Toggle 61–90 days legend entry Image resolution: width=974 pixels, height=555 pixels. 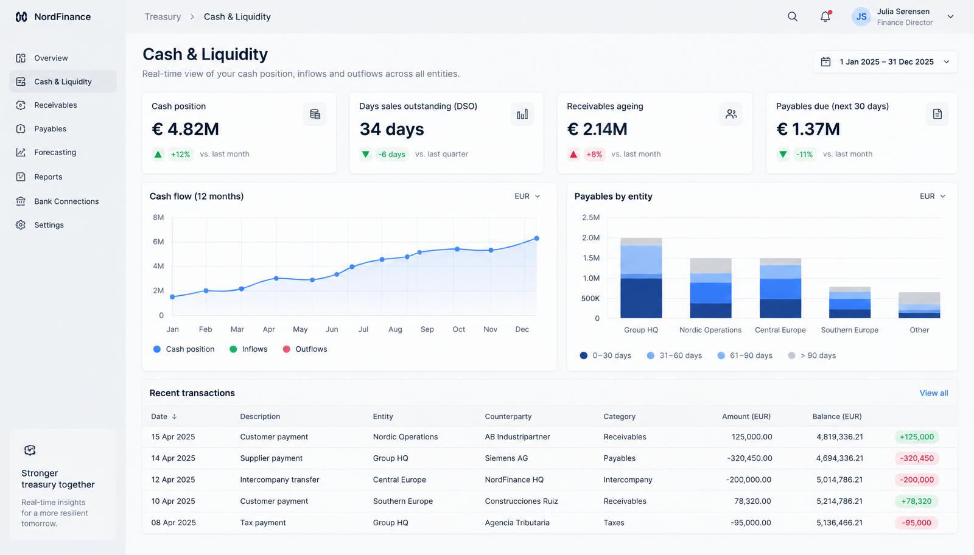[745, 356]
